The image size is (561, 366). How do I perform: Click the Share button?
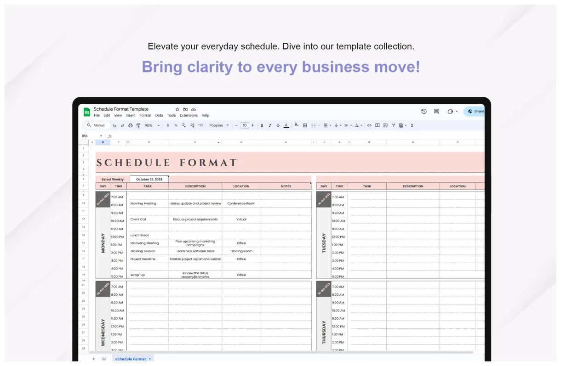(x=475, y=111)
